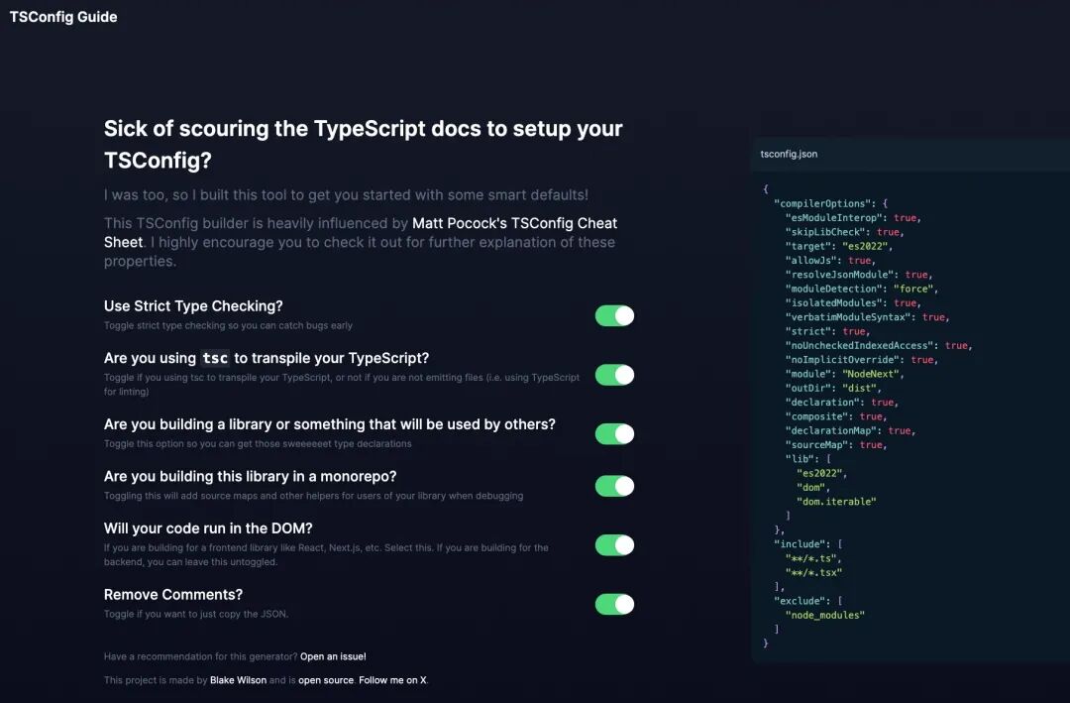Image resolution: width=1070 pixels, height=703 pixels.
Task: Click the "resolveJsonModule": true line
Action: (858, 275)
